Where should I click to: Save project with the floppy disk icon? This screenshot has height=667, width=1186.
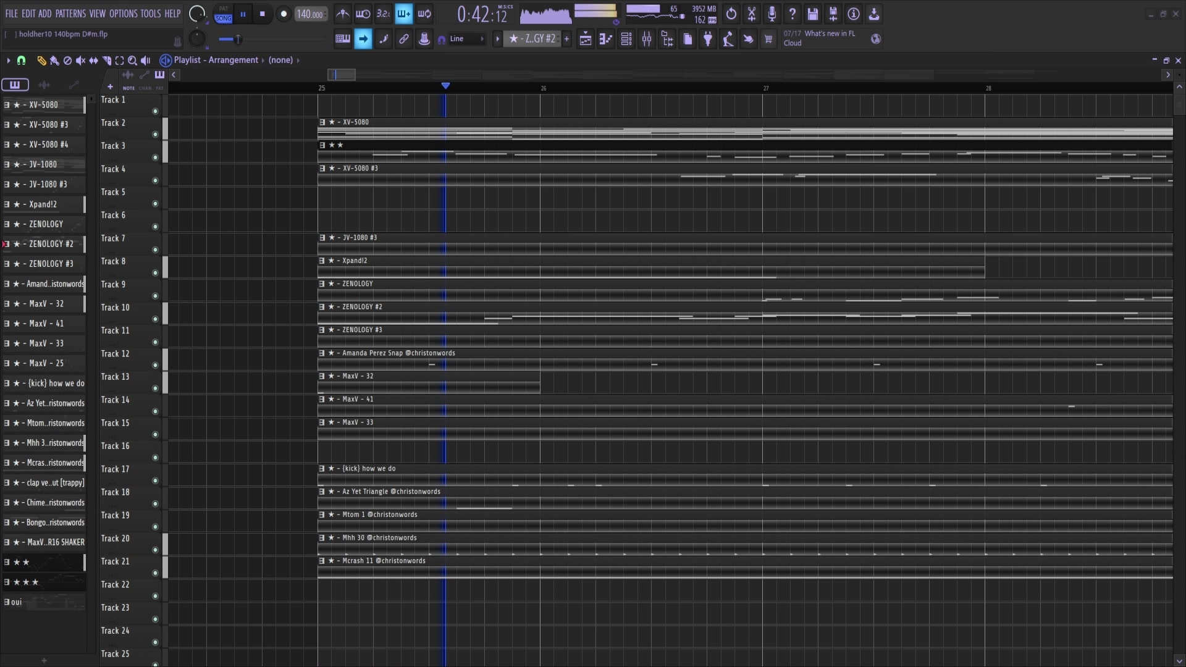[x=813, y=14]
